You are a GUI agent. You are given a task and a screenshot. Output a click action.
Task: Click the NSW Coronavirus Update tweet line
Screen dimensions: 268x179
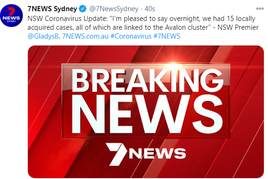pos(141,19)
